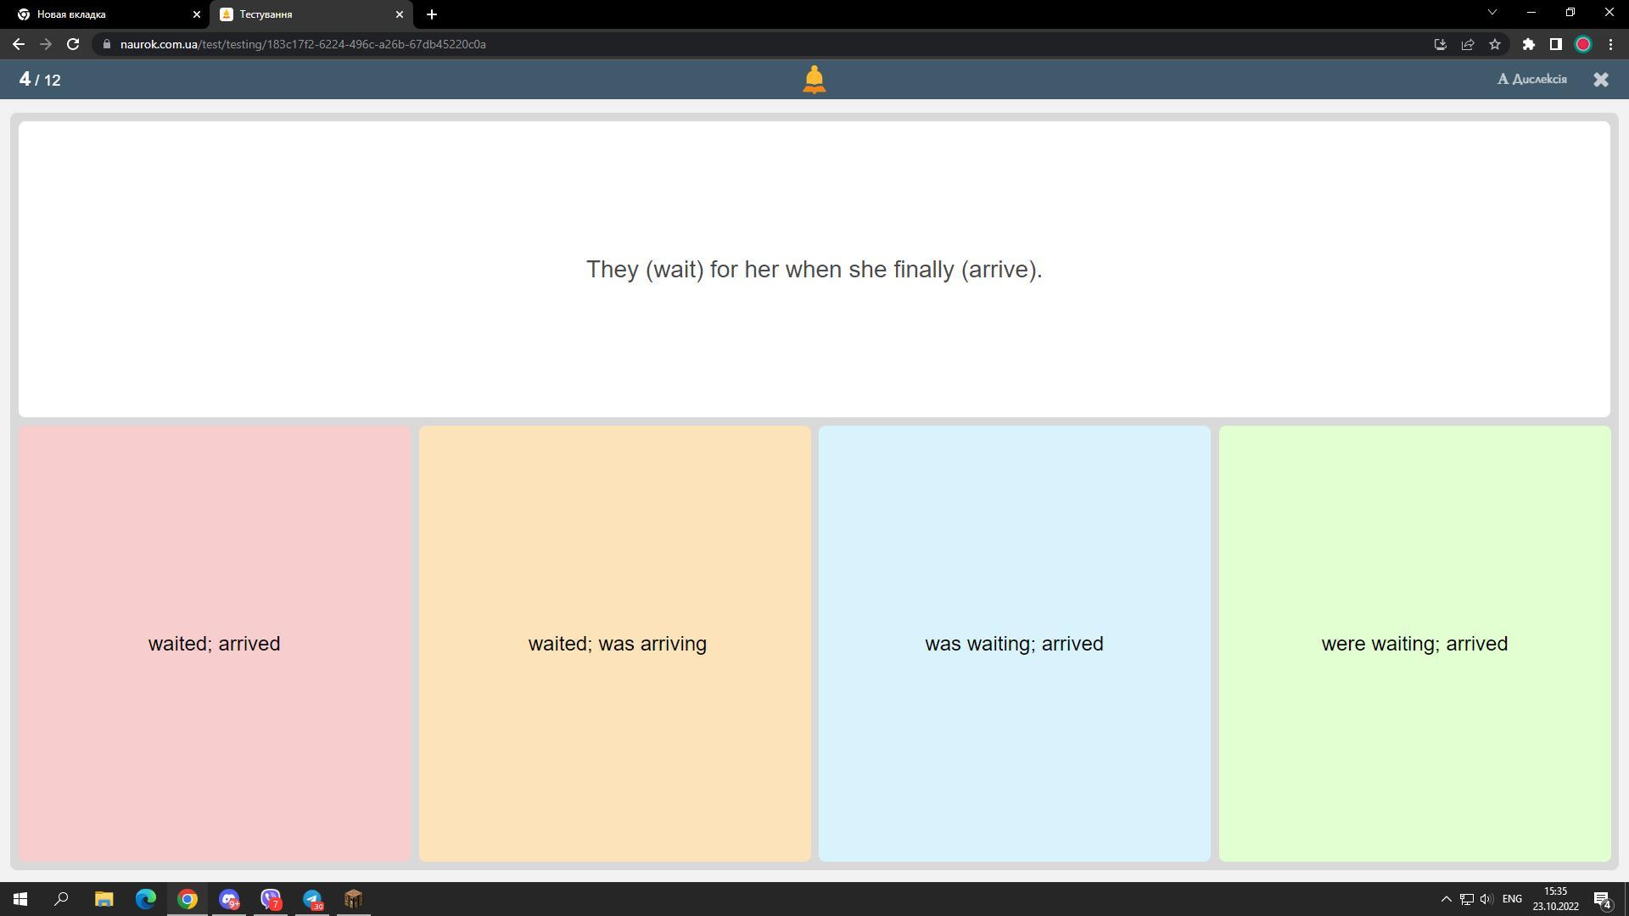The image size is (1629, 916).
Task: Open the Chrome profile taskbar icon with 9+ badge
Action: point(229,899)
